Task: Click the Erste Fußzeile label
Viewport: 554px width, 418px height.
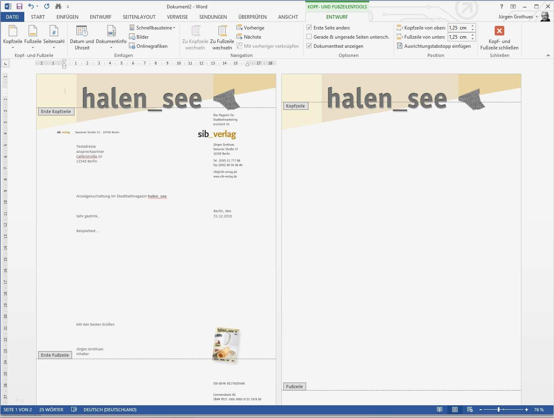Action: [x=55, y=355]
